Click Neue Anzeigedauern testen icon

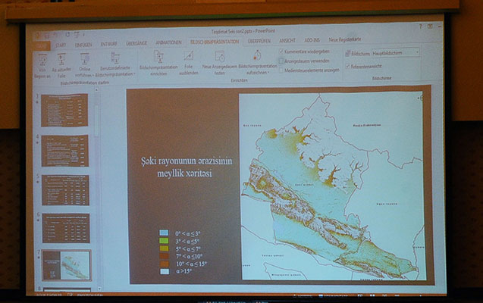(219, 57)
